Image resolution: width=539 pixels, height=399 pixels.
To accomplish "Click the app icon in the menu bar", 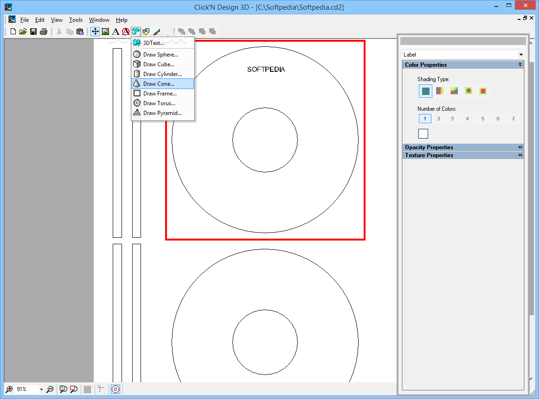I will coord(12,19).
